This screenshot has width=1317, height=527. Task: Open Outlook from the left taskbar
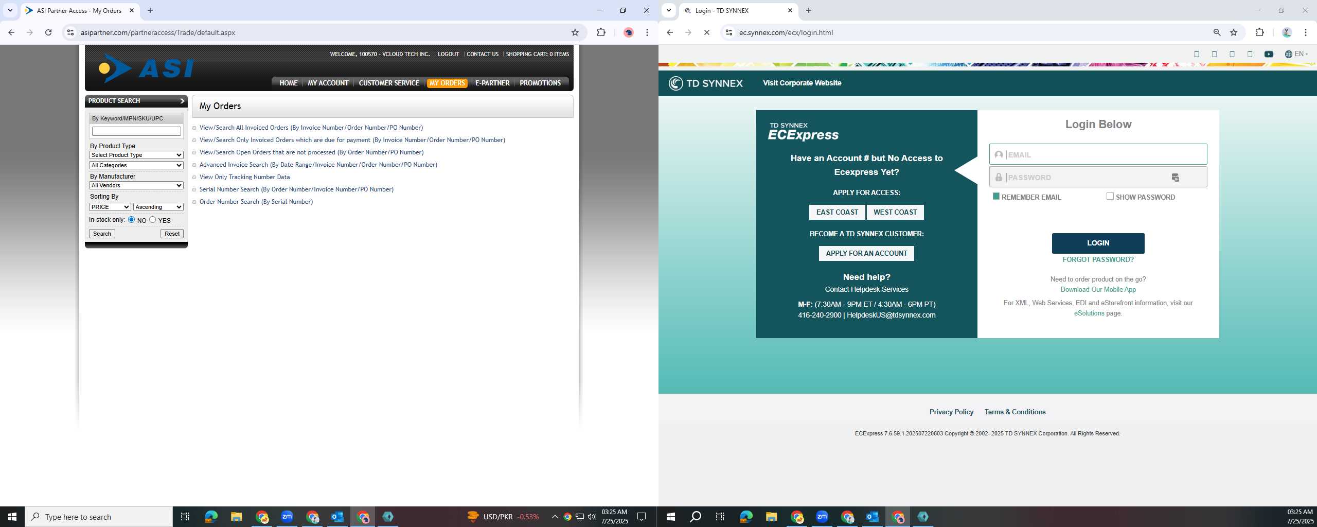click(337, 516)
